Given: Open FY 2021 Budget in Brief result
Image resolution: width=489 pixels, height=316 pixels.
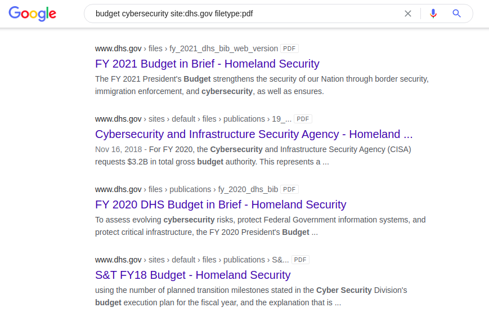Looking at the screenshot, I should 207,64.
